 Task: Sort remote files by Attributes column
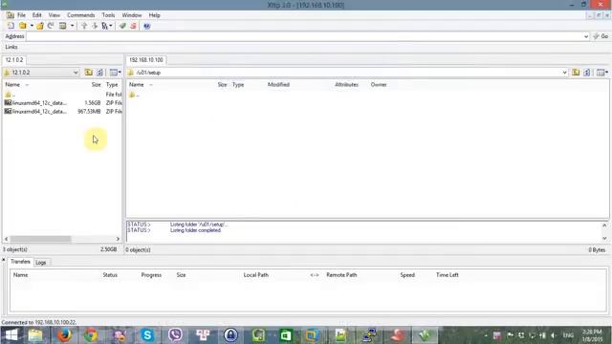coord(346,85)
